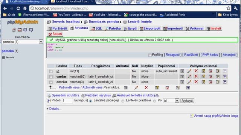Open phpMyAdmin home icon in sidebar
Image resolution: width=241 pixels, height=135 pixels.
pyautogui.click(x=14, y=30)
